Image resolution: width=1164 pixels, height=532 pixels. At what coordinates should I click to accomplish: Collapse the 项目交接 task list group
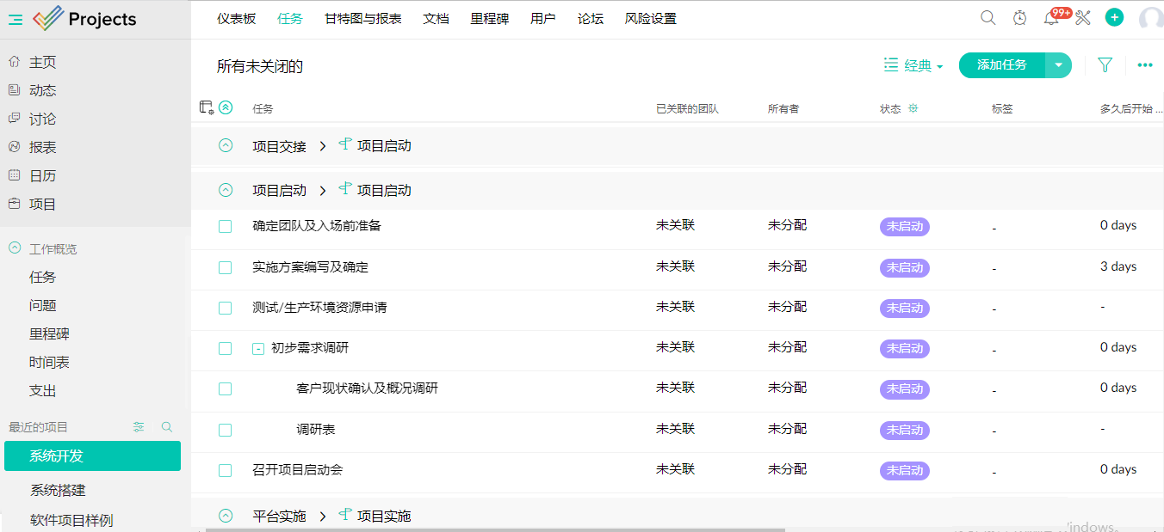[x=226, y=145]
